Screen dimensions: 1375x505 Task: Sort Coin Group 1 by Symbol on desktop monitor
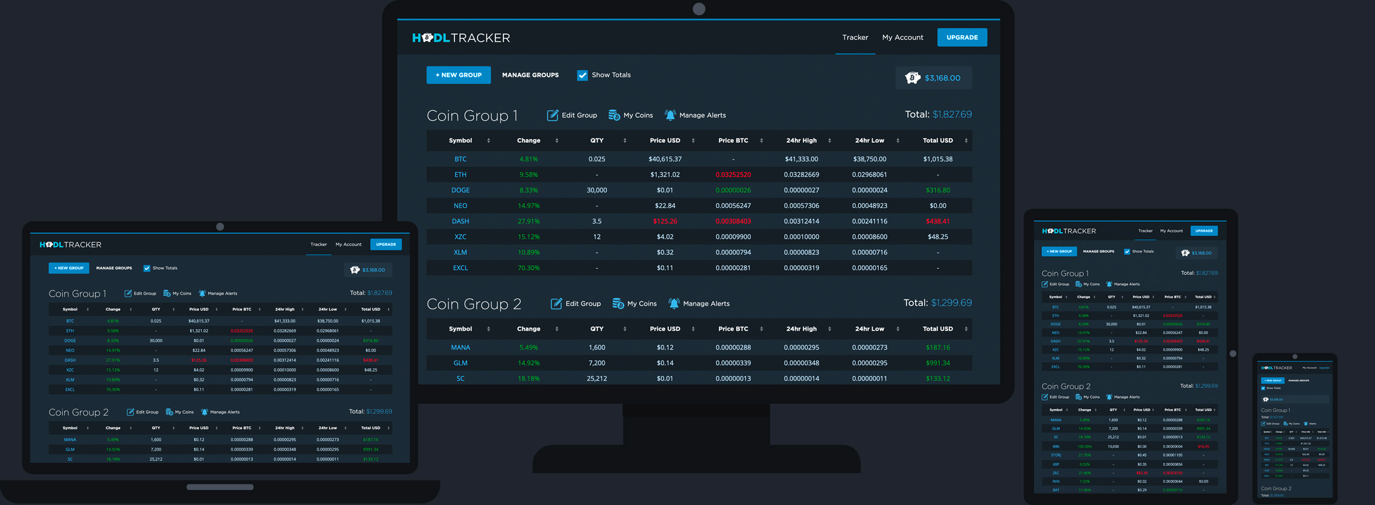coord(461,140)
